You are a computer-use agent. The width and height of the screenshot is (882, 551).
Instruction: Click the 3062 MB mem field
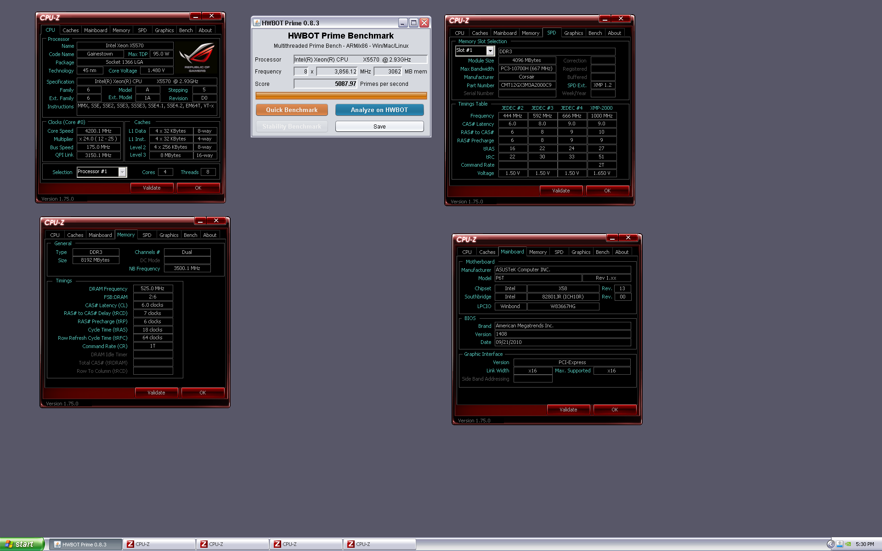(x=388, y=71)
